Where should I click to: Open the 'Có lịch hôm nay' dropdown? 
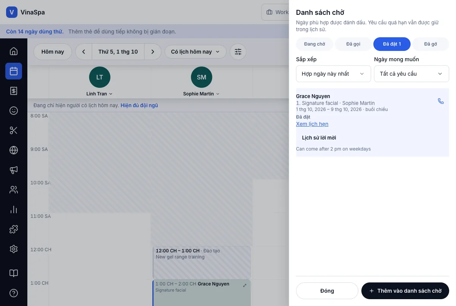click(195, 52)
